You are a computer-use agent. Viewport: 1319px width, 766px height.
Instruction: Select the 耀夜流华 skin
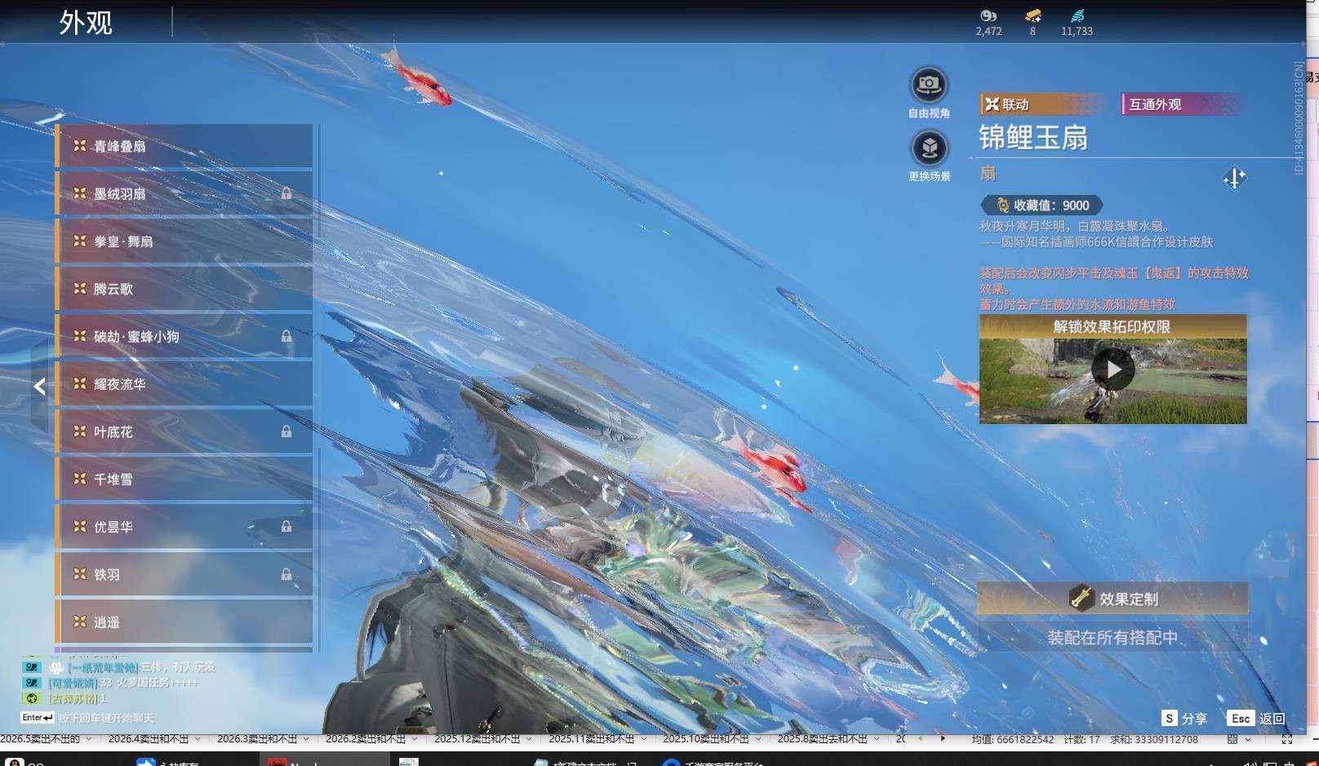184,384
